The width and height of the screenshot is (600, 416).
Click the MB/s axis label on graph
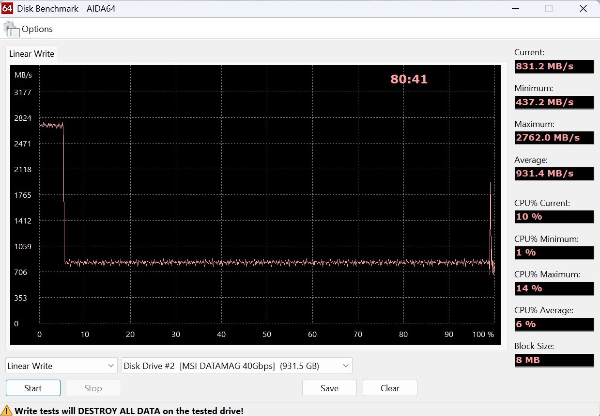point(23,75)
